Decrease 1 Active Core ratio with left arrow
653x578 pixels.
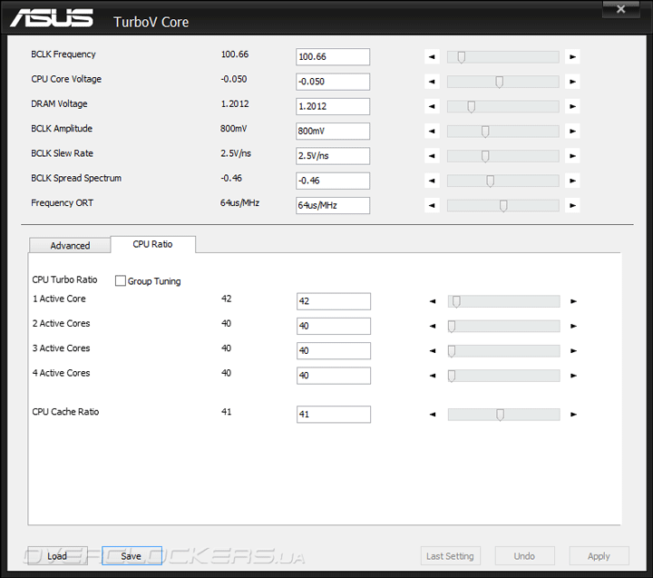click(433, 301)
